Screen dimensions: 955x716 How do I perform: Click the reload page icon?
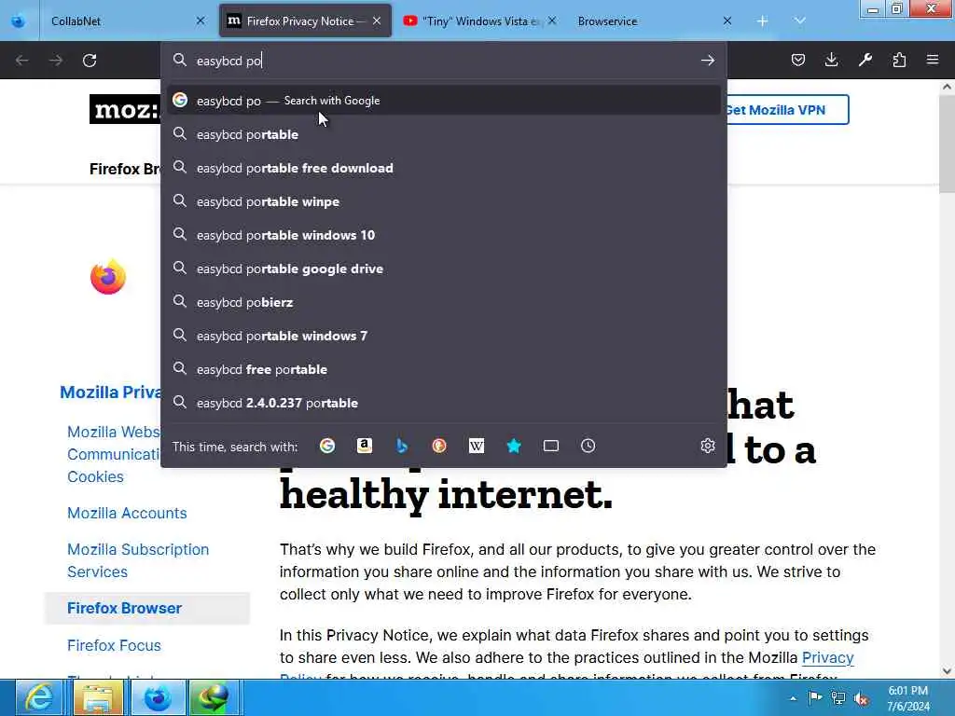[90, 61]
